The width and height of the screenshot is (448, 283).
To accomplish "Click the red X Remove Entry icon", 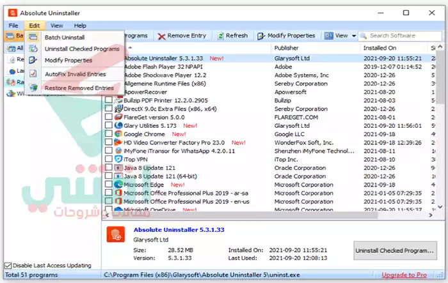I will click(161, 36).
